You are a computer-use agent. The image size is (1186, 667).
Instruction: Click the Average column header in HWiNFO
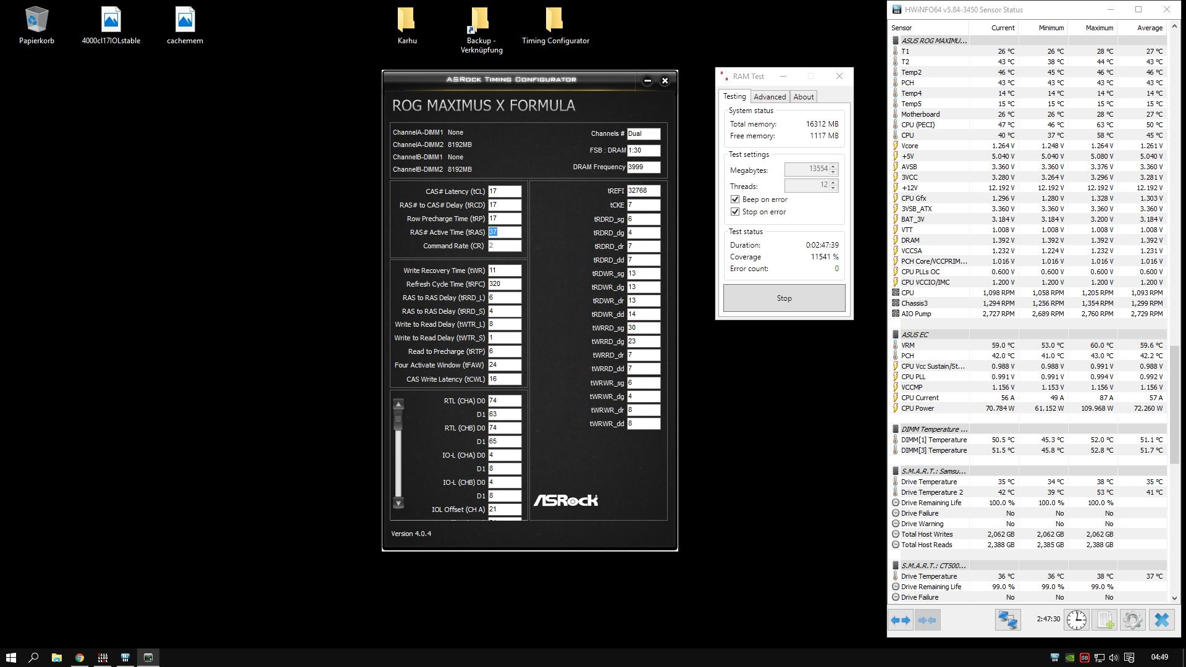[x=1142, y=28]
